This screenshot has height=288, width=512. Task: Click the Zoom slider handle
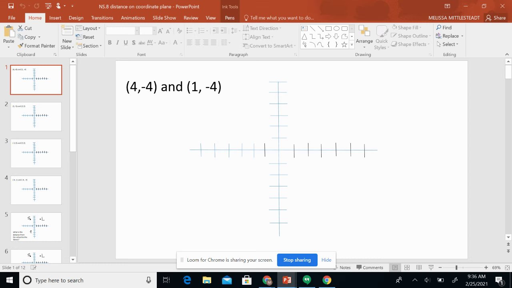[456, 268]
